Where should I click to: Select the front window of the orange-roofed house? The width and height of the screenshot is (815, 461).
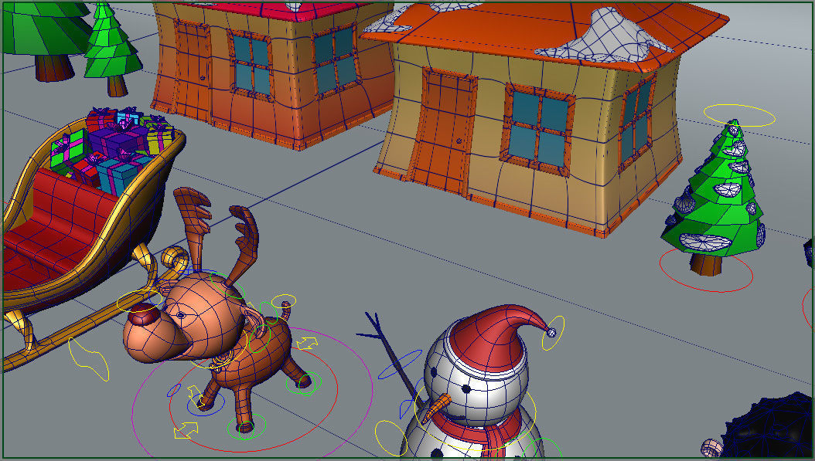(537, 130)
